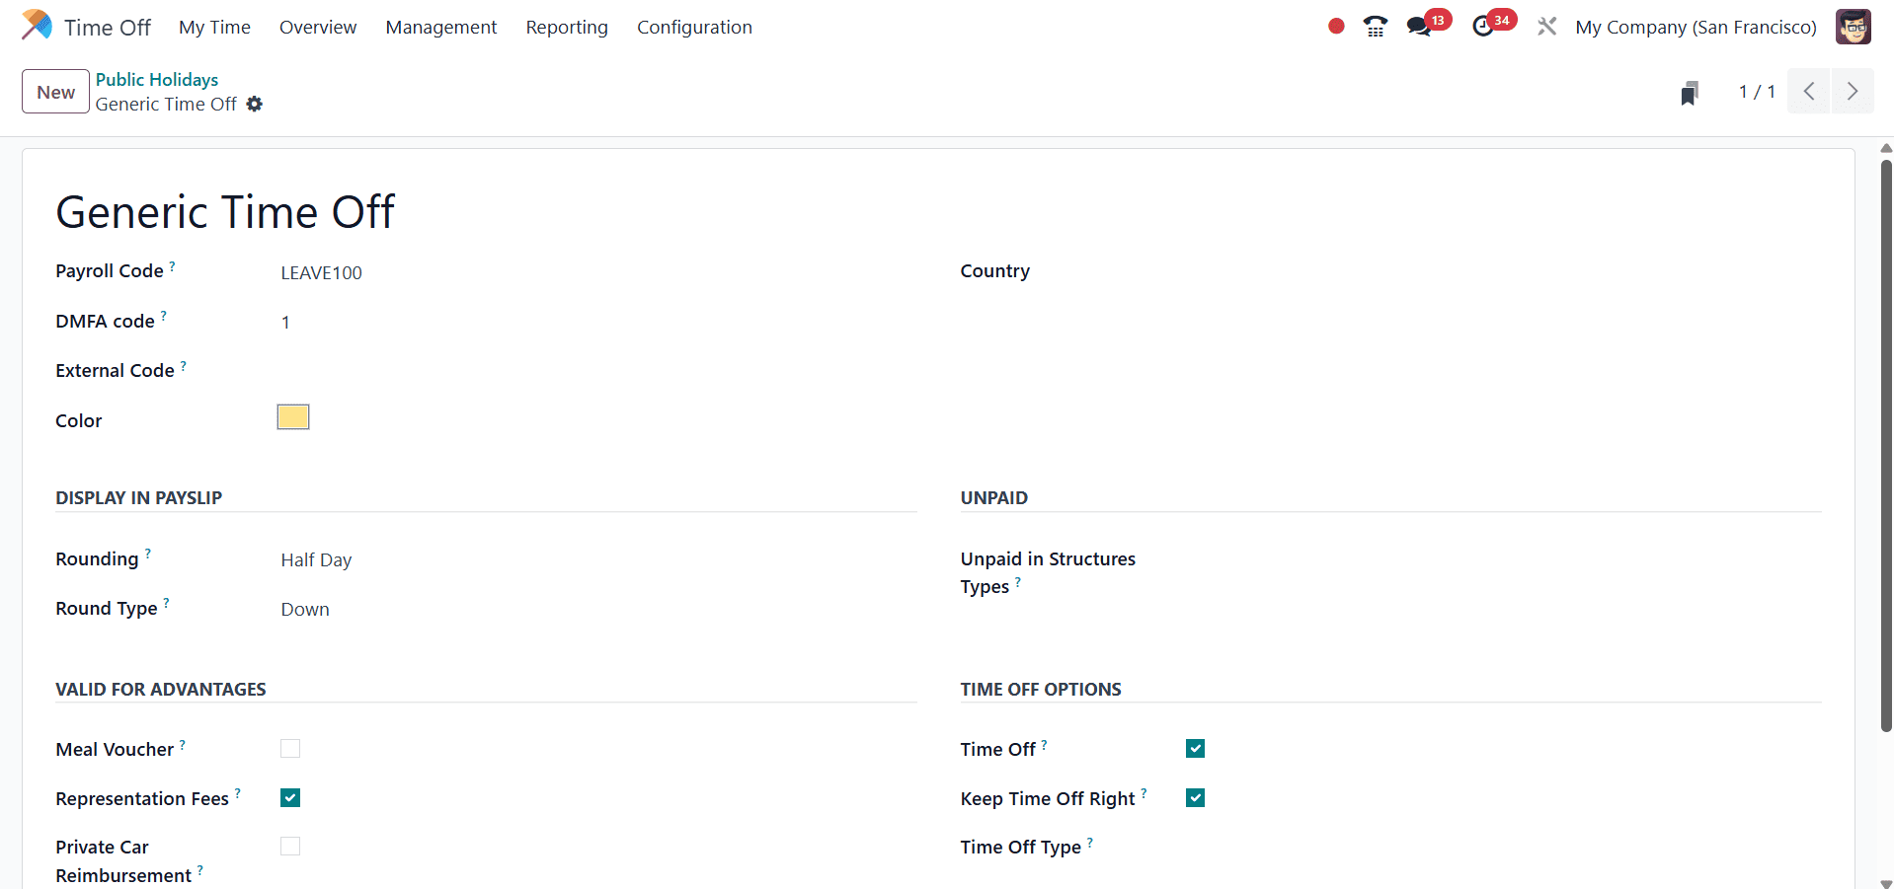Go to the previous record arrow

click(x=1809, y=92)
